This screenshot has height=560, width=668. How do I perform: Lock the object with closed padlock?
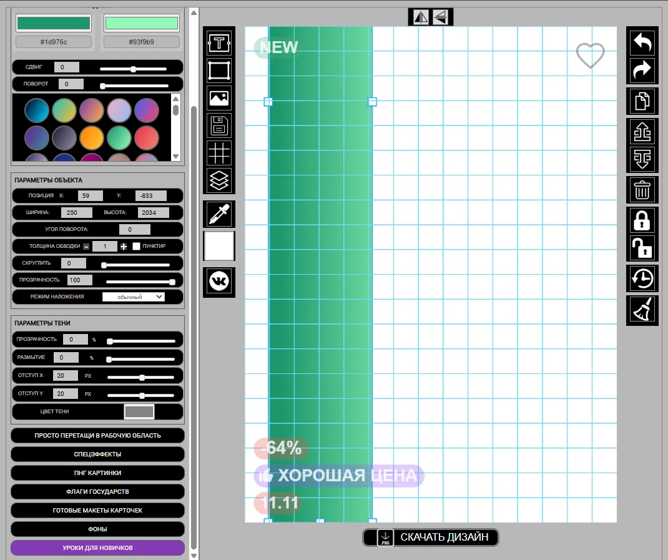coord(642,220)
